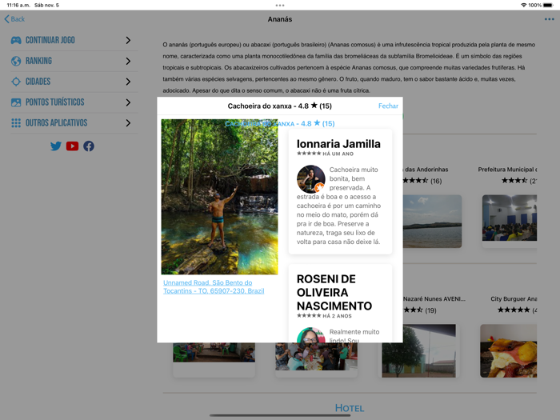Viewport: 560px width, 420px height.
Task: Open Pontos Turísticos menu item
Action: tap(74, 102)
